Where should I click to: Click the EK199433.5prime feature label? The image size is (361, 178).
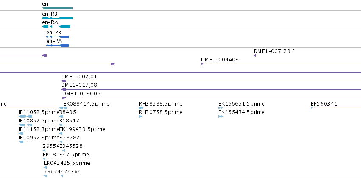click(x=82, y=129)
